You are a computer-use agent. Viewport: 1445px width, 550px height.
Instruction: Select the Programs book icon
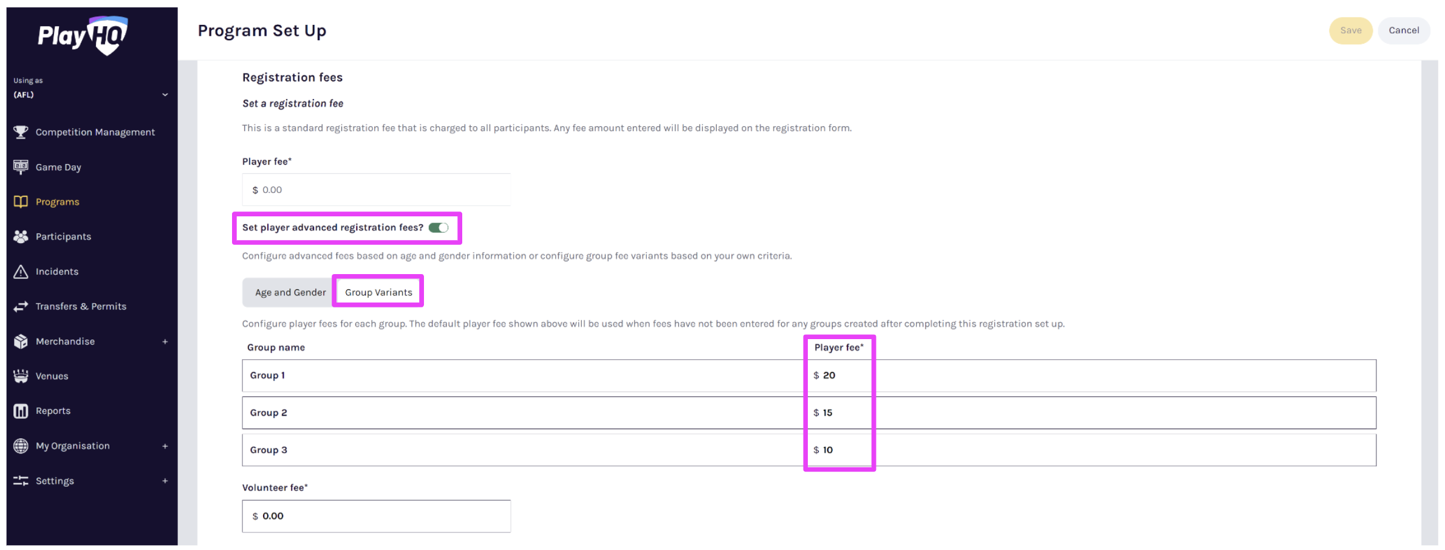21,202
